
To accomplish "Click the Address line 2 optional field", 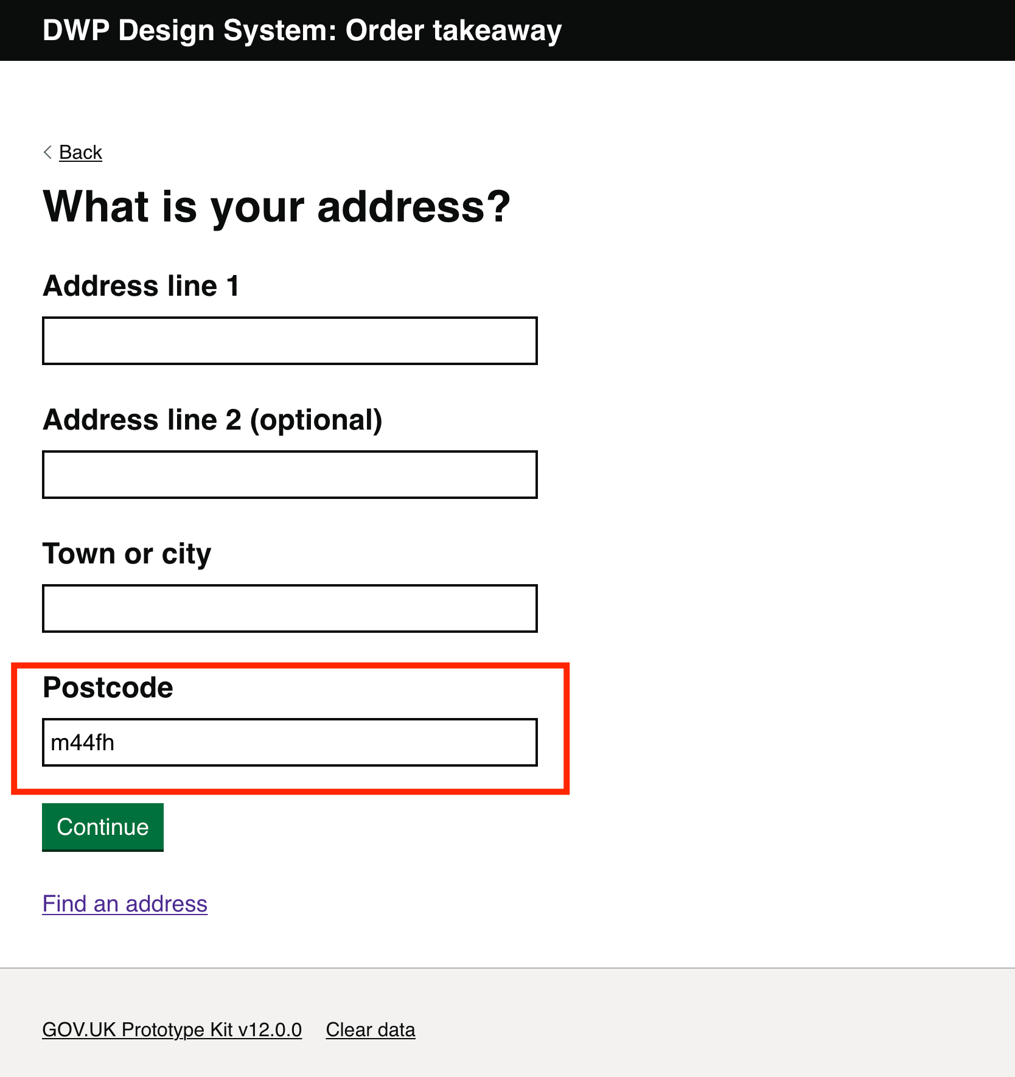I will coord(289,475).
